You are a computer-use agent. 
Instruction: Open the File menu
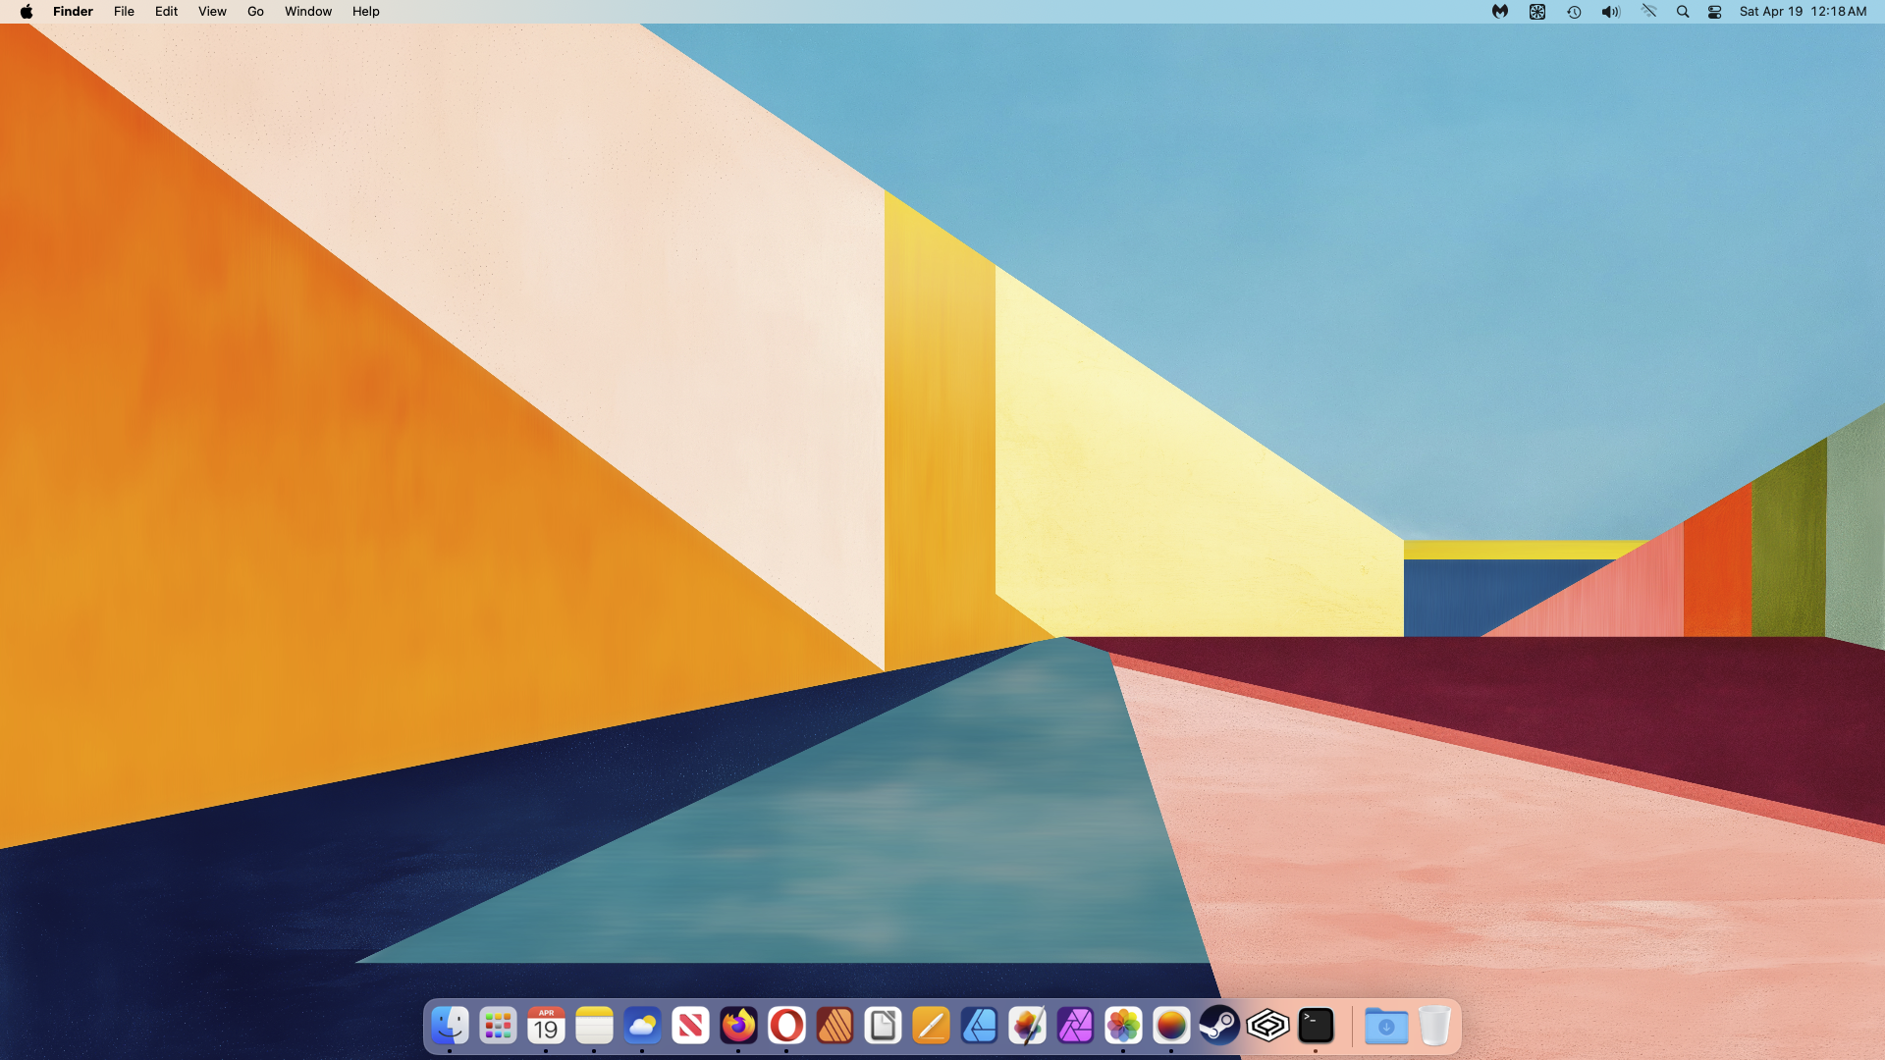124,12
